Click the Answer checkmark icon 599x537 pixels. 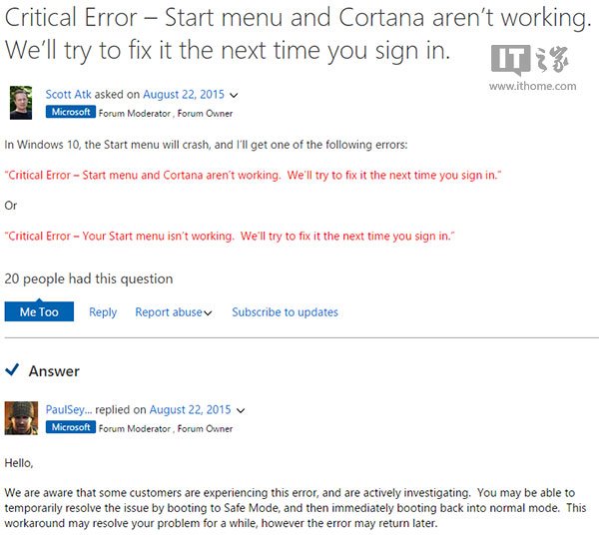tap(12, 369)
